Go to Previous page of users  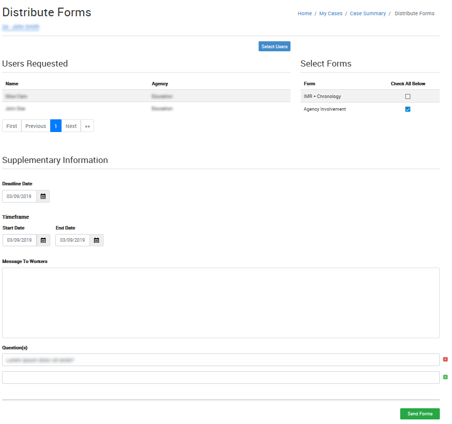click(36, 126)
